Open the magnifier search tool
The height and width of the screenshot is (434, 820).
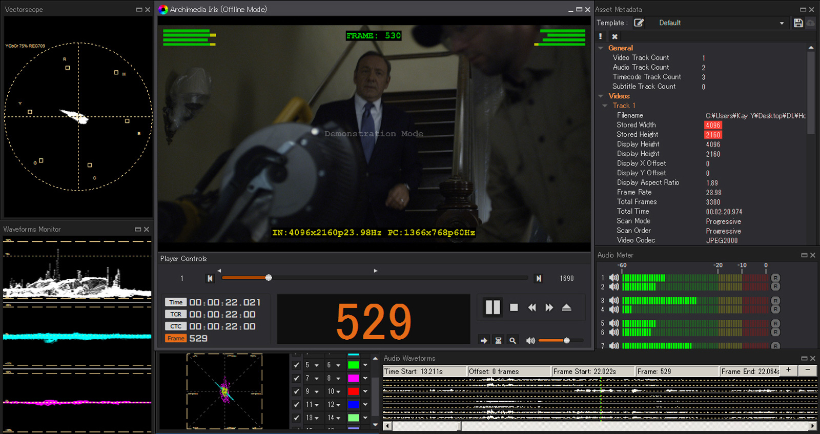coord(512,341)
